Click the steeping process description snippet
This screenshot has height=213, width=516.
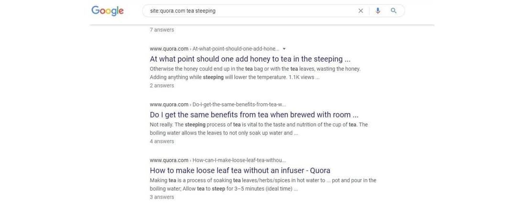[258, 129]
